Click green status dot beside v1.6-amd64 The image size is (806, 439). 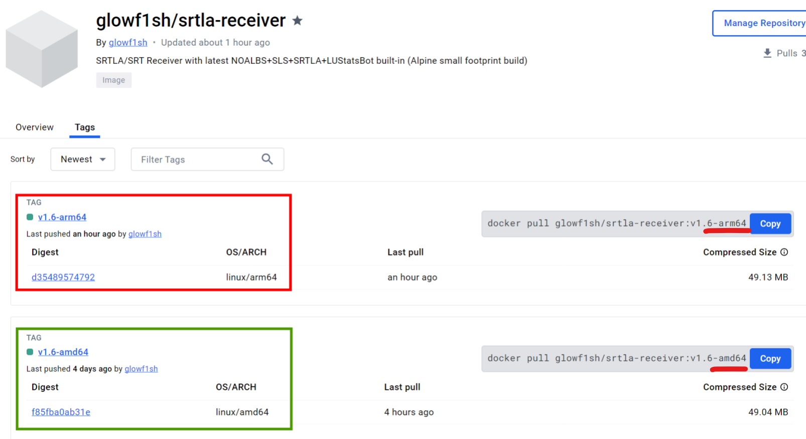pos(30,352)
